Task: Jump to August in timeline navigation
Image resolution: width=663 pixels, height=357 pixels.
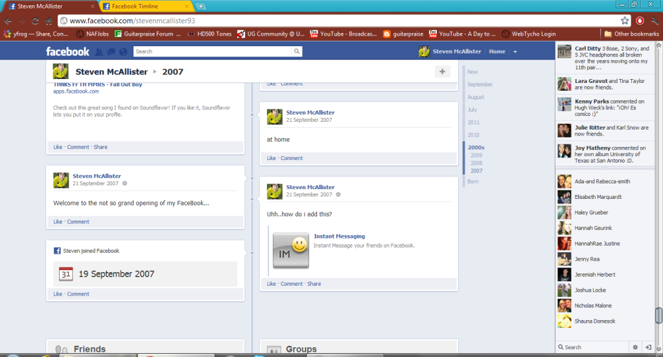Action: coord(476,97)
